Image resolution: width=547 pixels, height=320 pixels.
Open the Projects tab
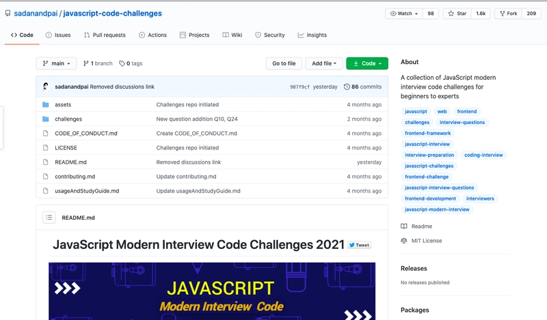(195, 35)
